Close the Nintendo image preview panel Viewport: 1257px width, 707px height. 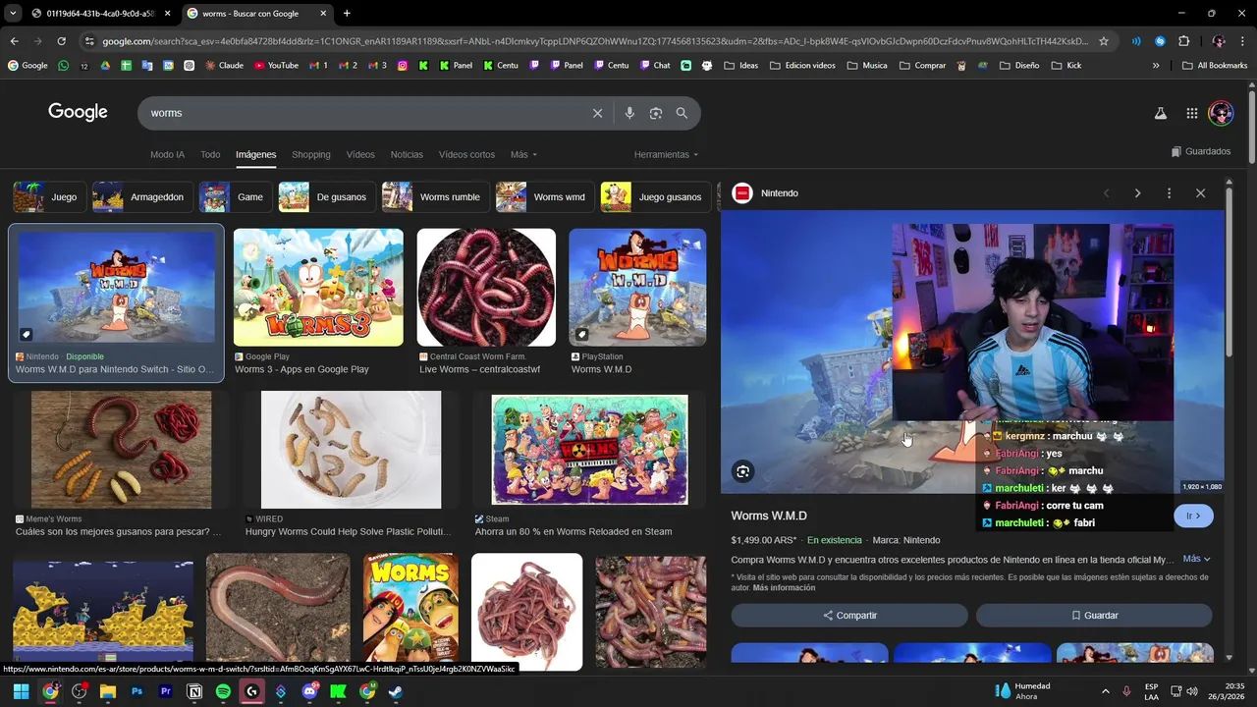point(1200,193)
